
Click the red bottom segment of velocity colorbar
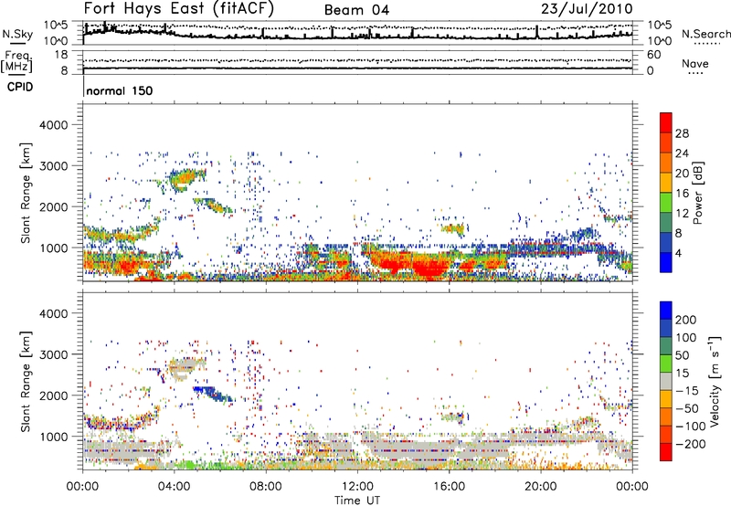[x=666, y=452]
